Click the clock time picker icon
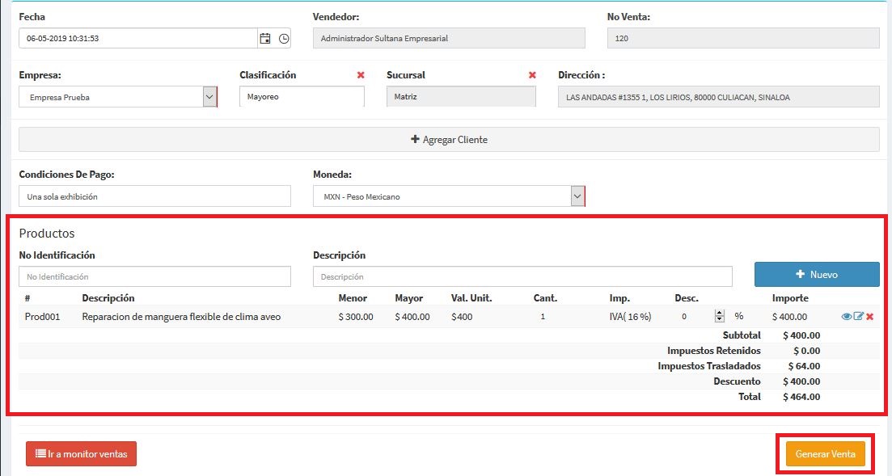 [283, 38]
